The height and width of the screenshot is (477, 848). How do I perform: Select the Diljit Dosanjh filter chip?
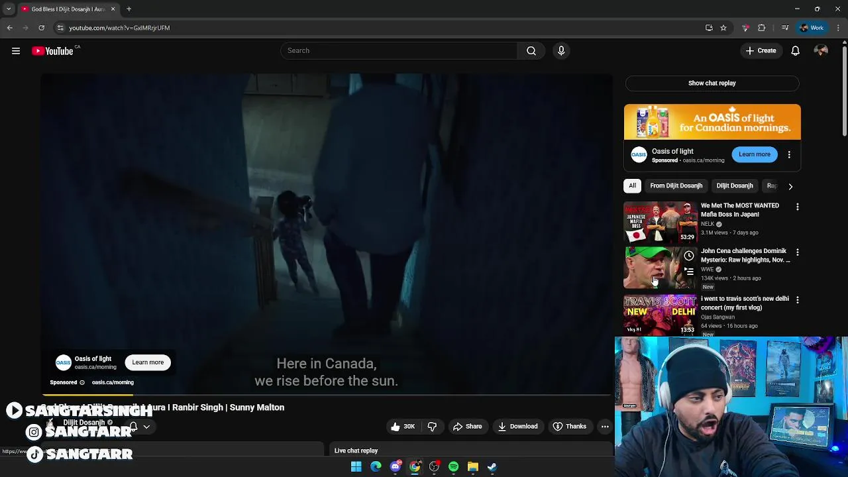(734, 186)
